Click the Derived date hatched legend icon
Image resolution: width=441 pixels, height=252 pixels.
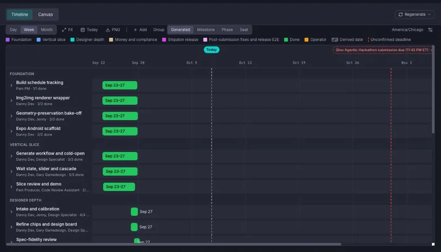pos(335,40)
